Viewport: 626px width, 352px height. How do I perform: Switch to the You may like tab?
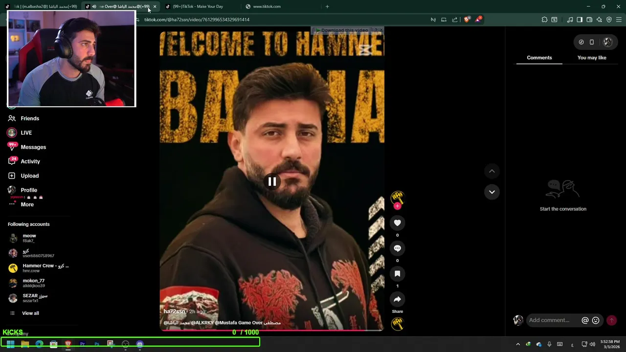tap(592, 58)
